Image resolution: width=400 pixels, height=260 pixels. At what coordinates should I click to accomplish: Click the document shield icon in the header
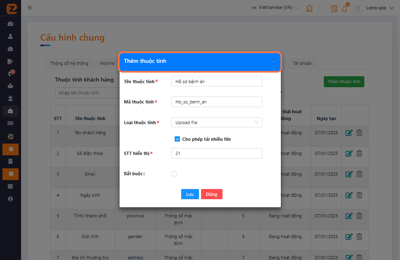[334, 9]
